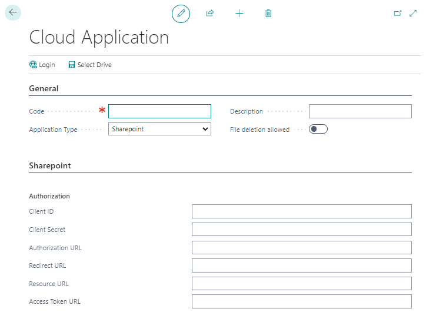Screen dimensions: 446x312
Task: Focus the Description input field
Action: pyautogui.click(x=360, y=111)
